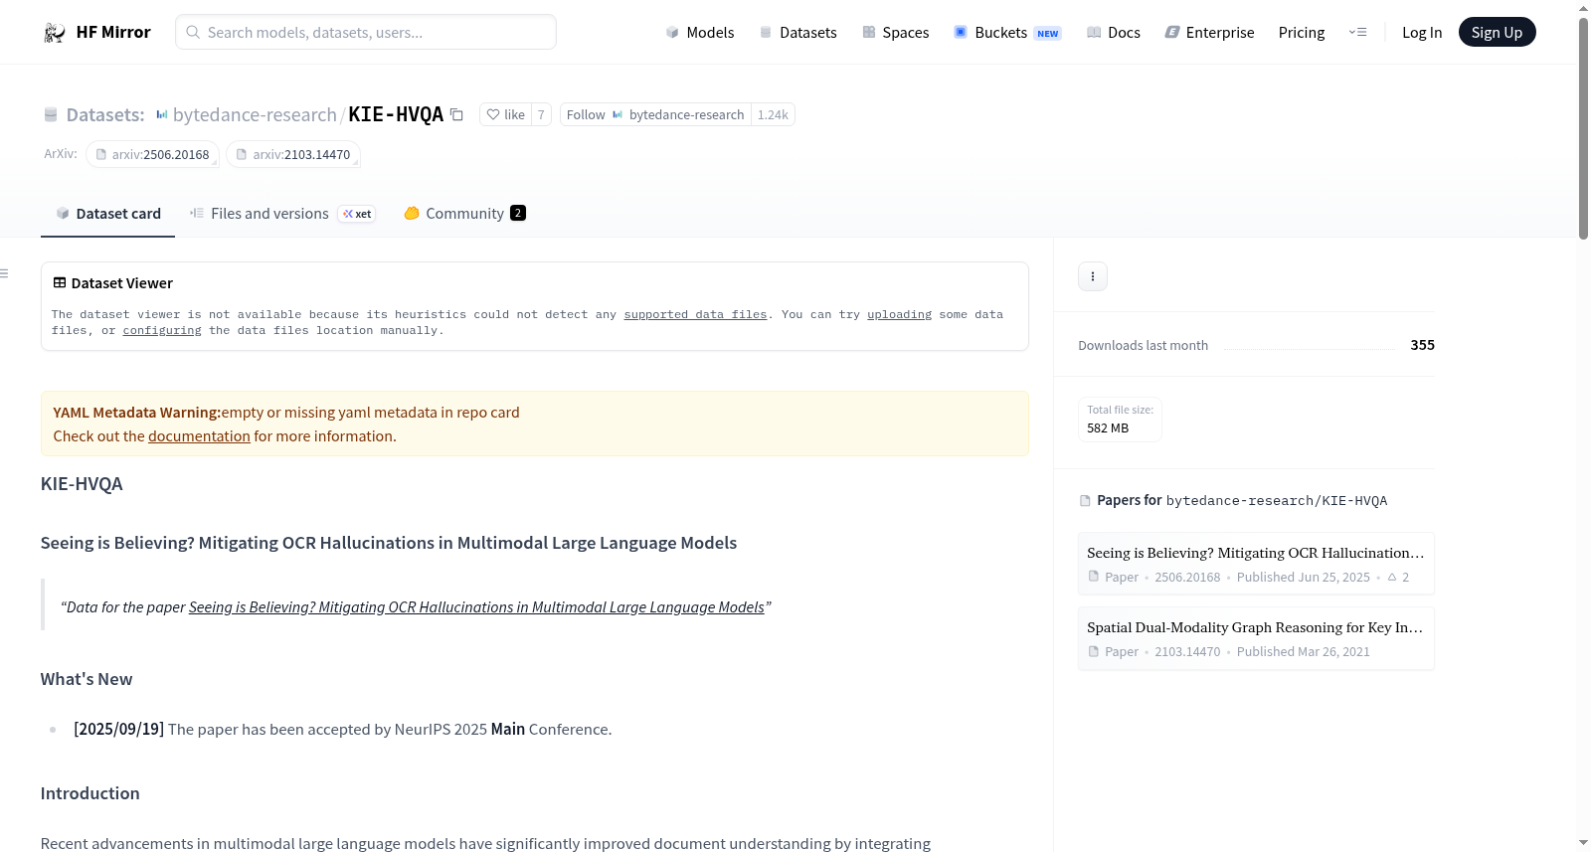Follow bytedance-research organization
The width and height of the screenshot is (1591, 852).
pos(655,114)
